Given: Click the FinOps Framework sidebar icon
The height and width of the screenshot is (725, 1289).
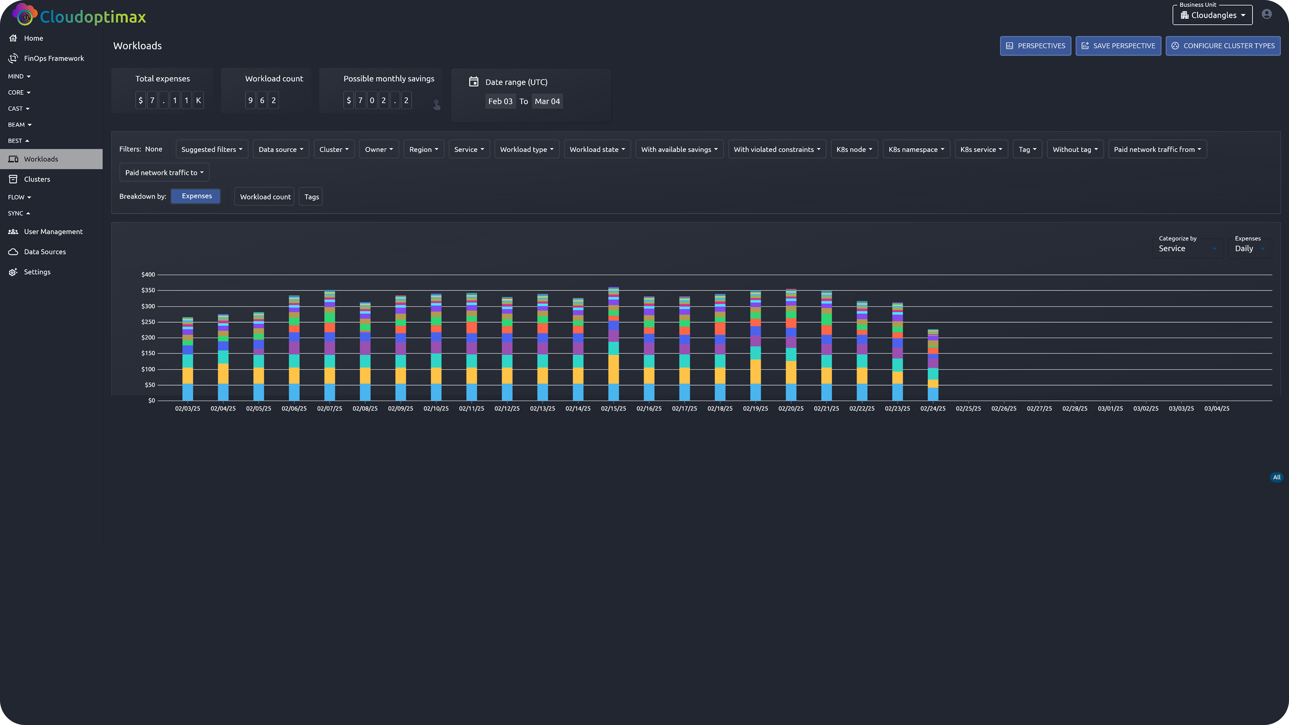Looking at the screenshot, I should point(13,58).
